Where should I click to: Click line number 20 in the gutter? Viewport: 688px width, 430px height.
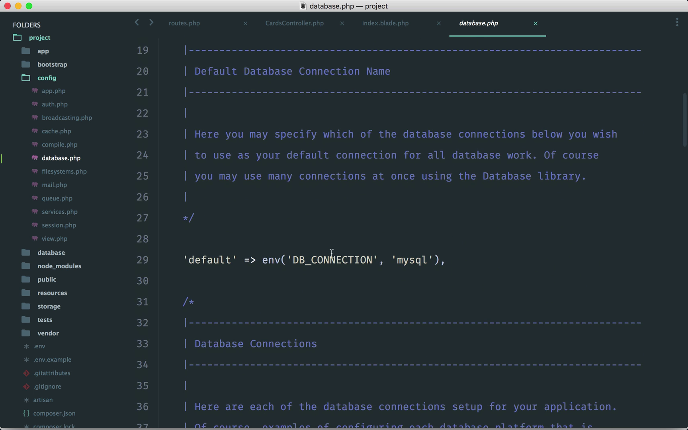pyautogui.click(x=143, y=71)
